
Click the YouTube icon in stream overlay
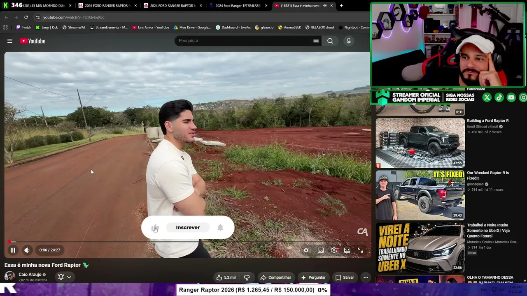(511, 97)
